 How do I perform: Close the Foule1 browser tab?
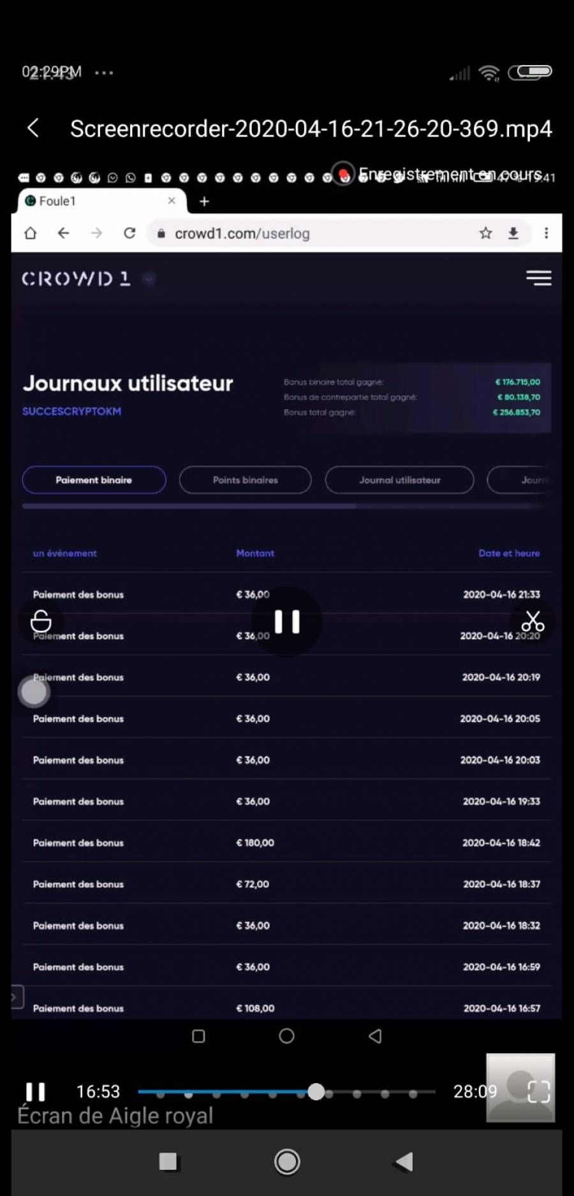pos(172,200)
